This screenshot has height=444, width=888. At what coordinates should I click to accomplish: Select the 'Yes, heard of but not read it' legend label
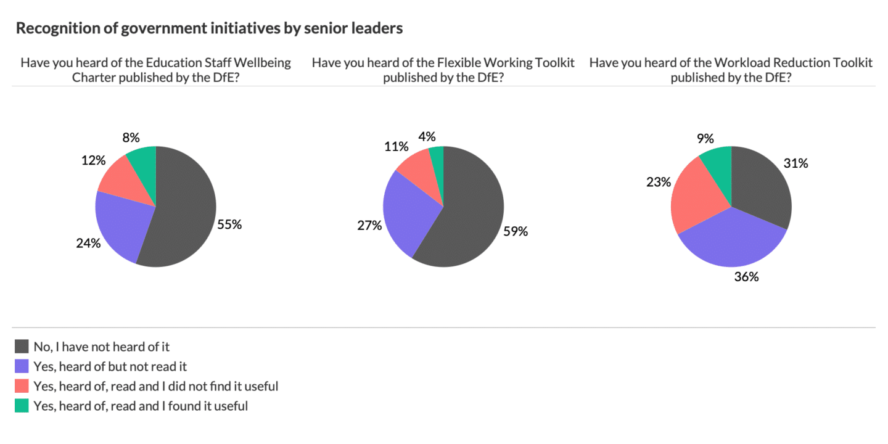tap(110, 366)
